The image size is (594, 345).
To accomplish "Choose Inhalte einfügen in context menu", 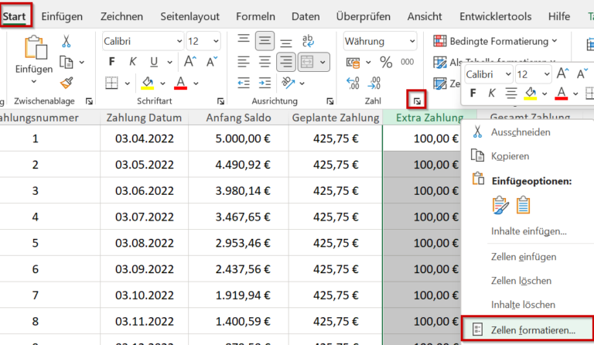I will tap(528, 231).
